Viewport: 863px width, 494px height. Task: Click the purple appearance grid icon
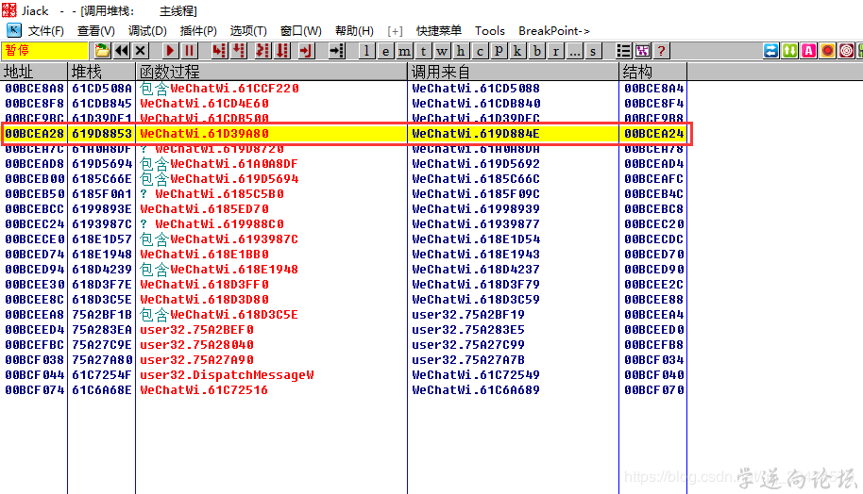pyautogui.click(x=642, y=51)
